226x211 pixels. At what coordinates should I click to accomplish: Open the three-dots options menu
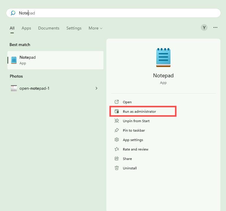point(215,27)
